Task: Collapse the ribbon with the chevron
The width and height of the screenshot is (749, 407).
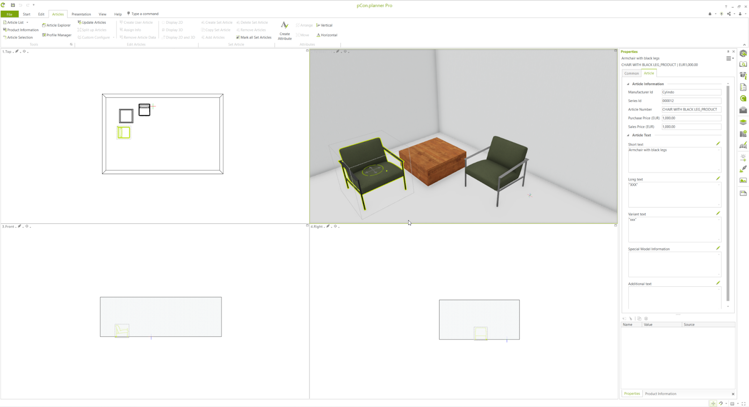Action: click(744, 45)
